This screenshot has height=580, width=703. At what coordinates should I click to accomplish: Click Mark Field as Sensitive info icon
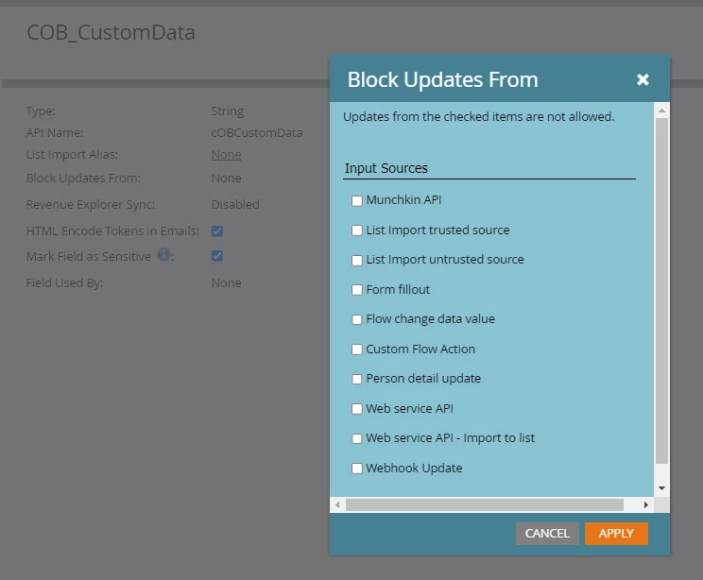pos(163,255)
